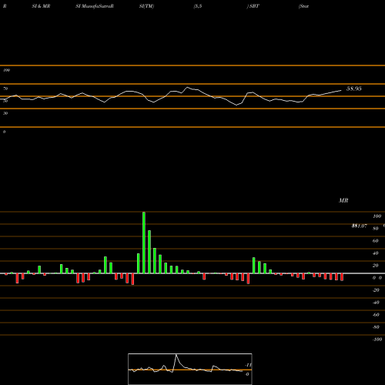Click the MR axis label 60
Screen dimensions: 385x385
click(x=375, y=241)
